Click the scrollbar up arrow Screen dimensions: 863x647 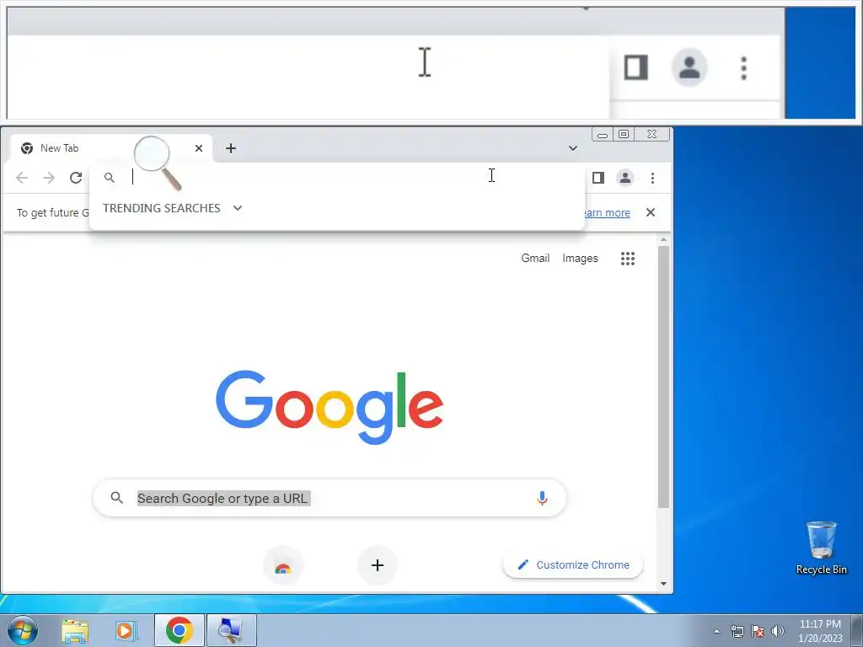coord(664,240)
